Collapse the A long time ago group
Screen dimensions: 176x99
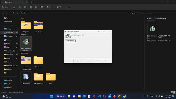(20, 70)
